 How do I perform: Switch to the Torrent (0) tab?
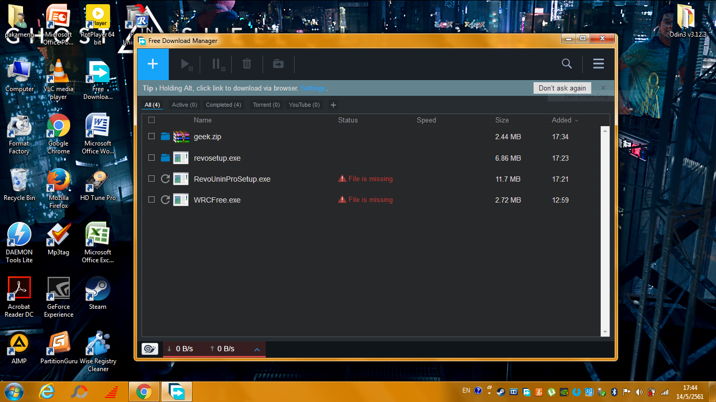click(266, 105)
